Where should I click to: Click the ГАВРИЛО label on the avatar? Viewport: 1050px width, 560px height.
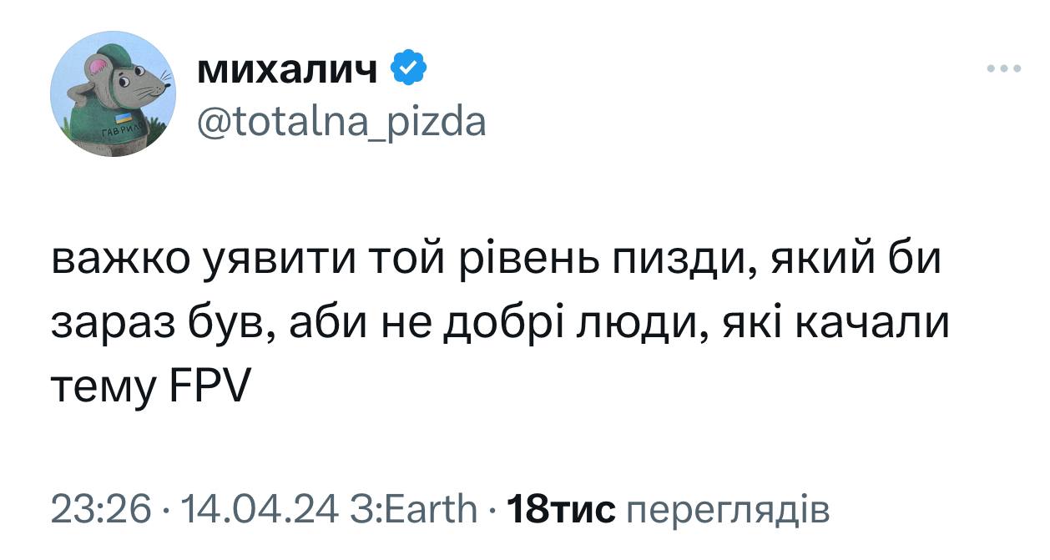(119, 132)
